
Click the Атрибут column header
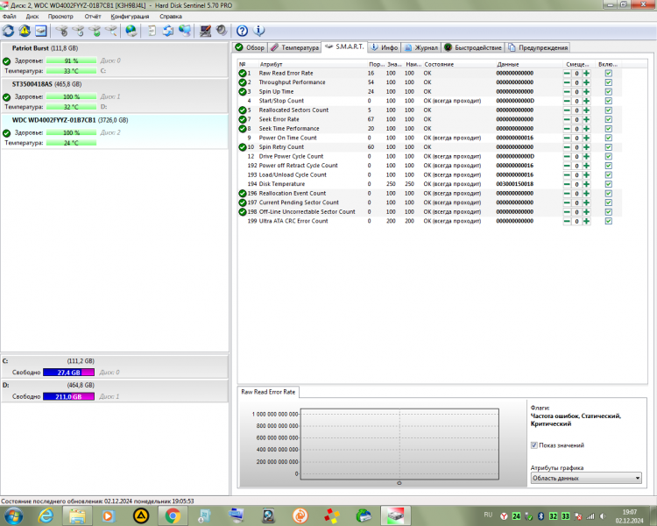point(312,64)
